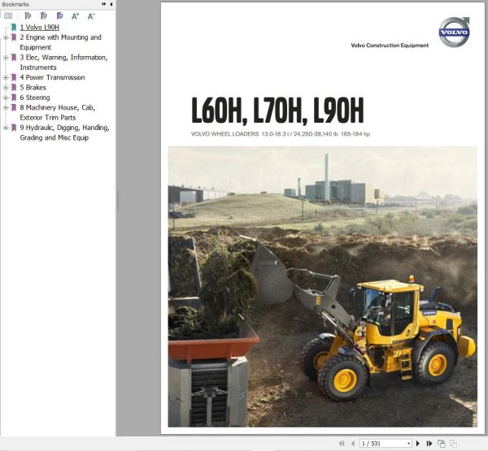
Task: Click the bookmark flag icon beside 5 Brakes
Action: point(14,88)
